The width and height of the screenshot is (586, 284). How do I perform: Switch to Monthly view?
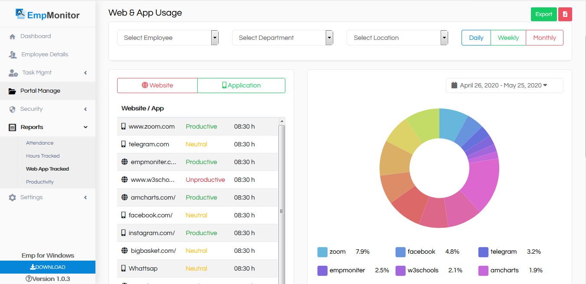click(x=545, y=38)
